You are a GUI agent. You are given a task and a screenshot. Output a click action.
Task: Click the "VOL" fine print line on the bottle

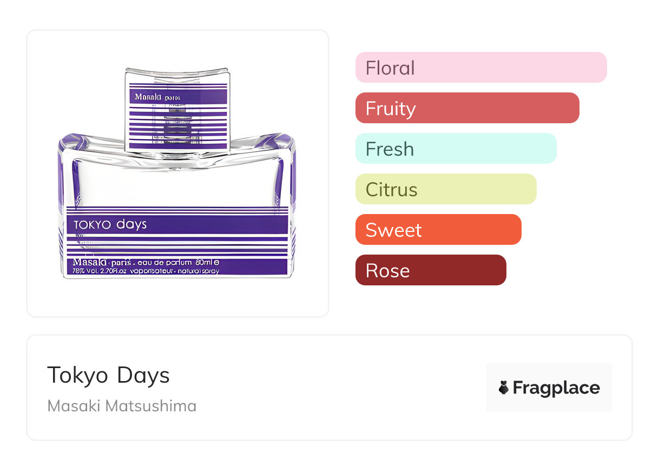[146, 271]
